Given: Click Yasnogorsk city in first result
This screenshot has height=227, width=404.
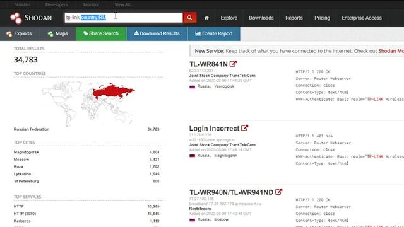Looking at the screenshot, I should [x=224, y=86].
